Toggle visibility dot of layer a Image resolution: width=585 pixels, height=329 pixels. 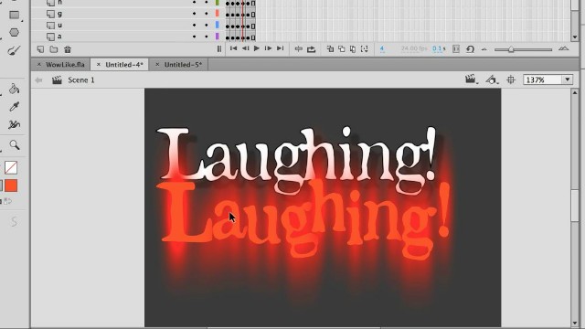pos(194,37)
